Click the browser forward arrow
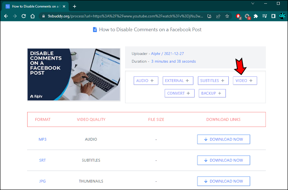This screenshot has width=288, height=190. [x=15, y=16]
